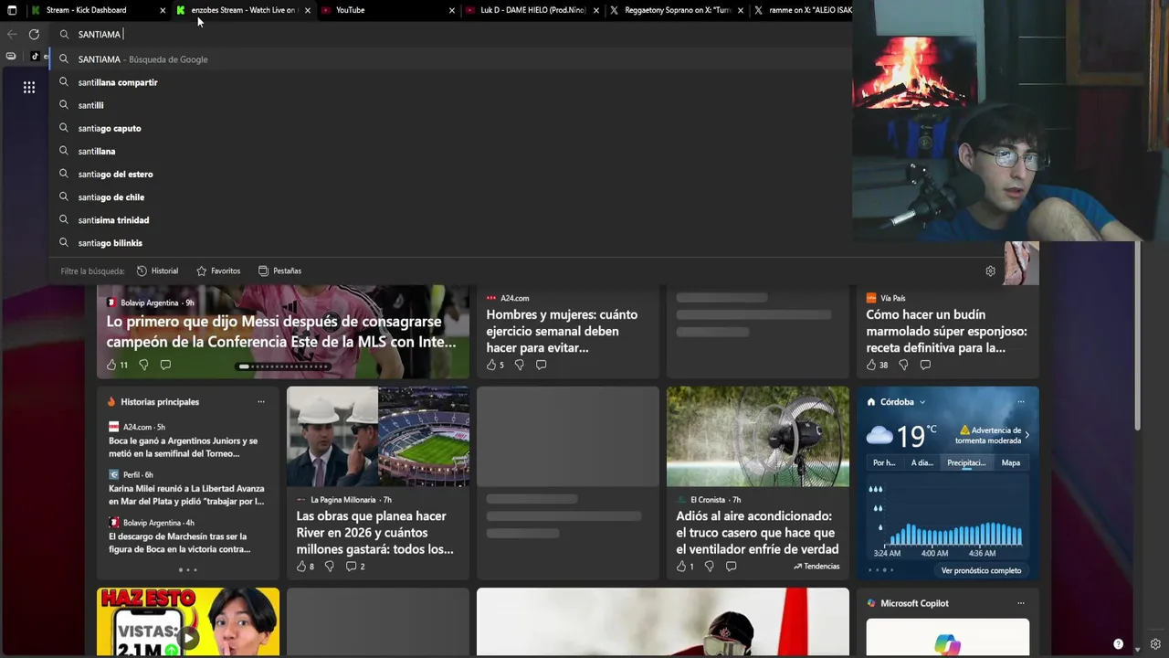Viewport: 1169px width, 658px height.
Task: Open Karina Milei La Libertad Avanza story
Action: click(186, 494)
